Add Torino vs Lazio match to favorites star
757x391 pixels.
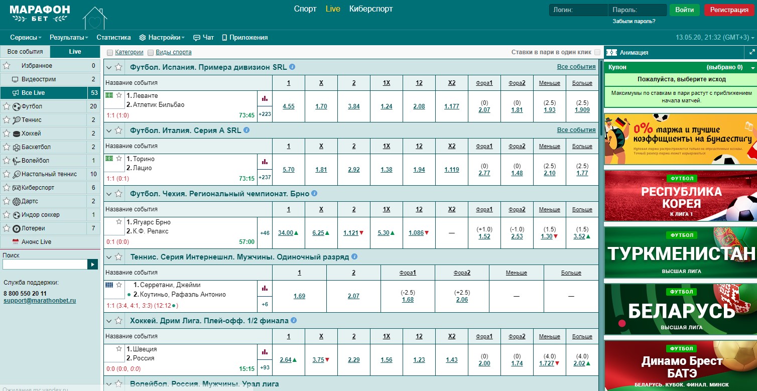[x=119, y=159]
